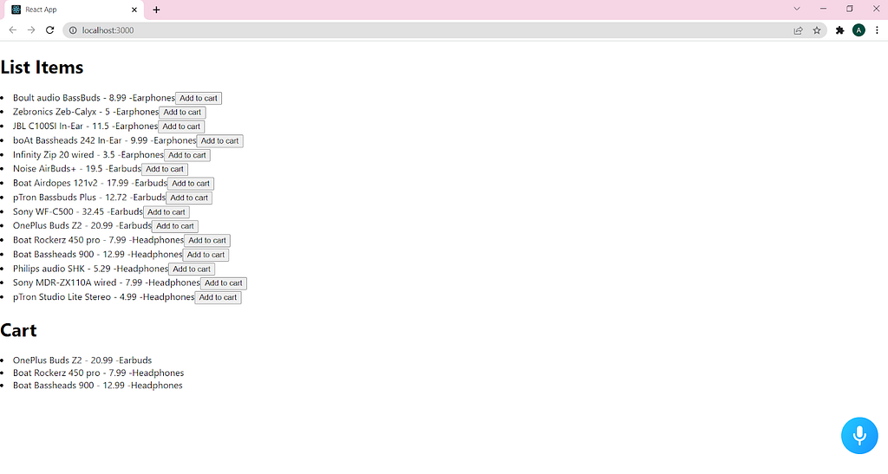The image size is (888, 474).
Task: Click Noise AirBuds+ item text
Action: pos(77,169)
